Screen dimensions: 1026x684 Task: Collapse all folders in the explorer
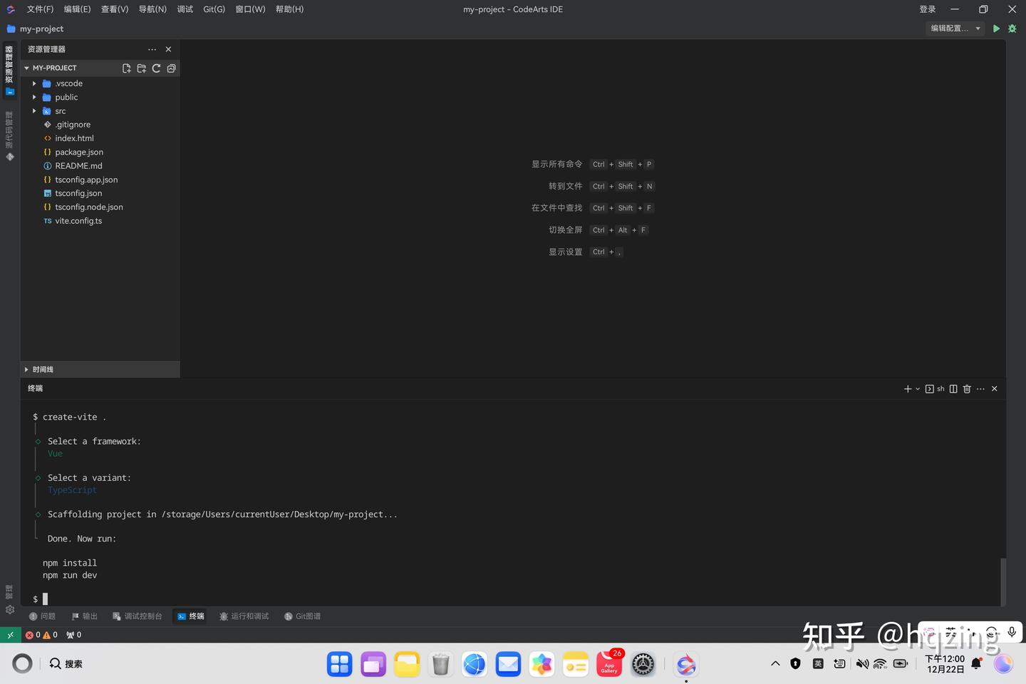click(171, 68)
